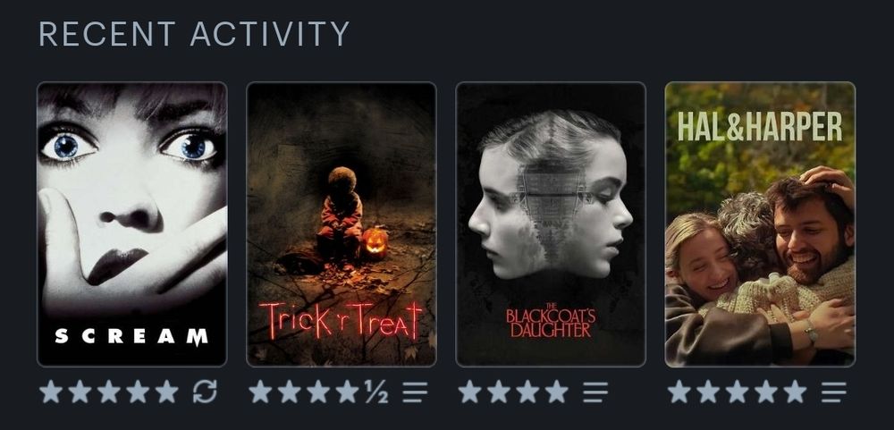Open the Hal & Harper poster
The image size is (894, 430).
click(x=760, y=224)
